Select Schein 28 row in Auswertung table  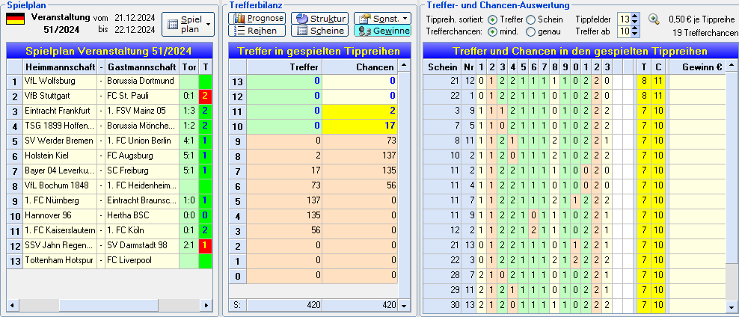pyautogui.click(x=574, y=275)
